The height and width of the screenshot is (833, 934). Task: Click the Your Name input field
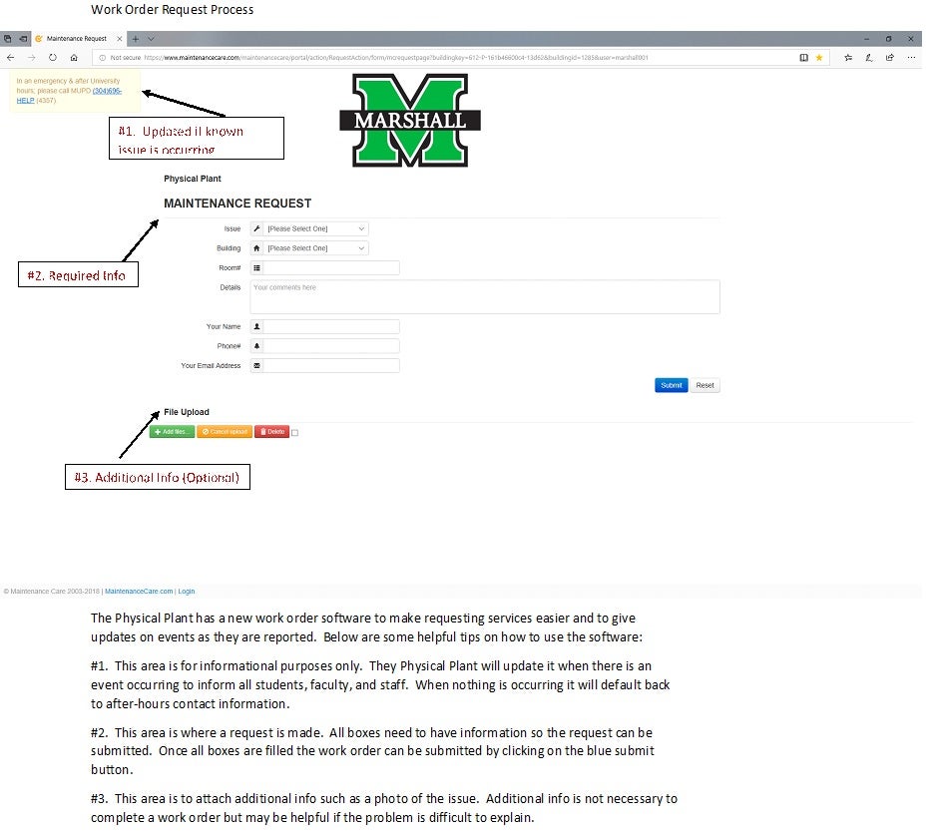[330, 326]
